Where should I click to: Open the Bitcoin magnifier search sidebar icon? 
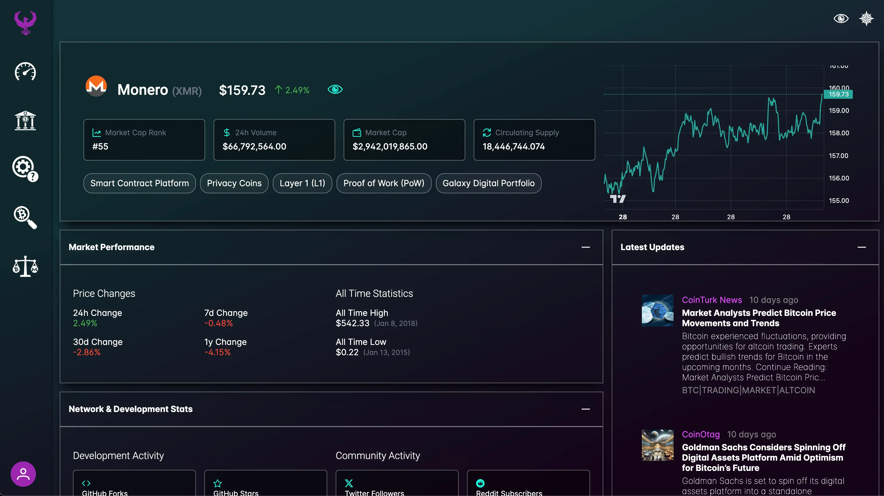pyautogui.click(x=25, y=218)
